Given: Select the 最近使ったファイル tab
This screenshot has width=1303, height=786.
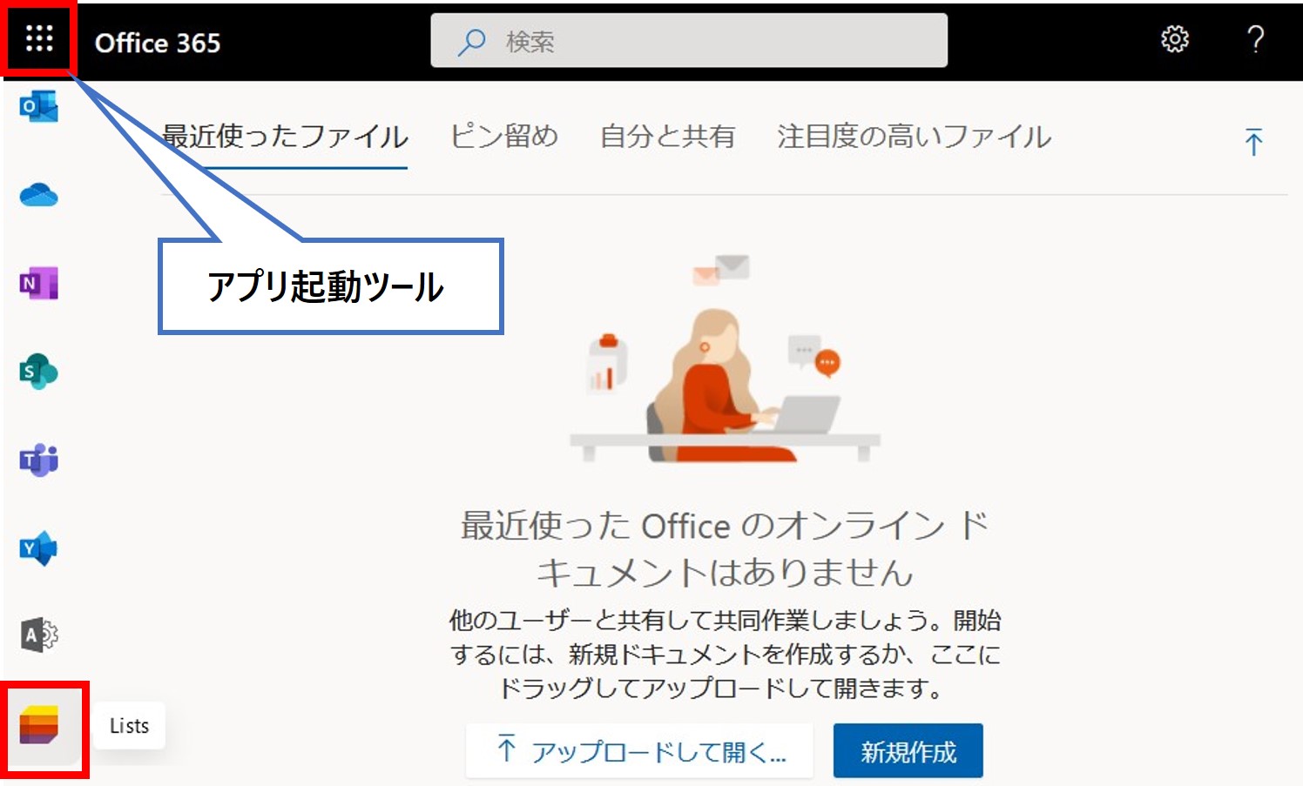Looking at the screenshot, I should [x=284, y=137].
